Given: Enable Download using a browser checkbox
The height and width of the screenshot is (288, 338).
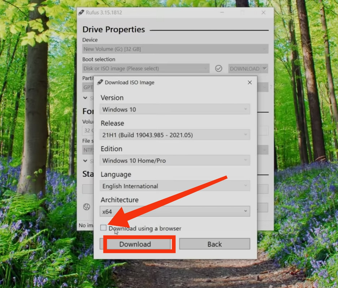Looking at the screenshot, I should tap(103, 228).
